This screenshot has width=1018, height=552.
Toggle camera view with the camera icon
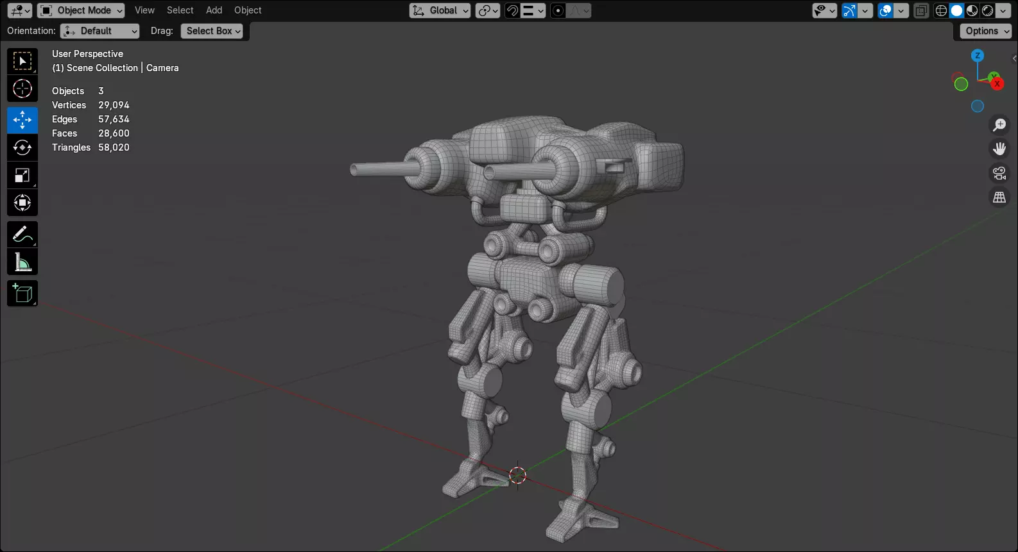click(999, 173)
